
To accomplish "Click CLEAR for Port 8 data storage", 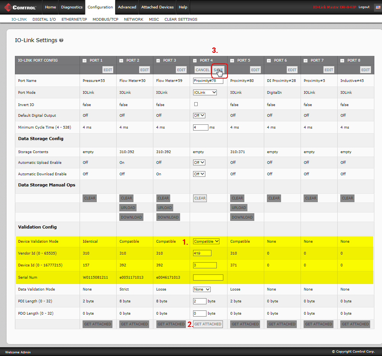I will [348, 198].
